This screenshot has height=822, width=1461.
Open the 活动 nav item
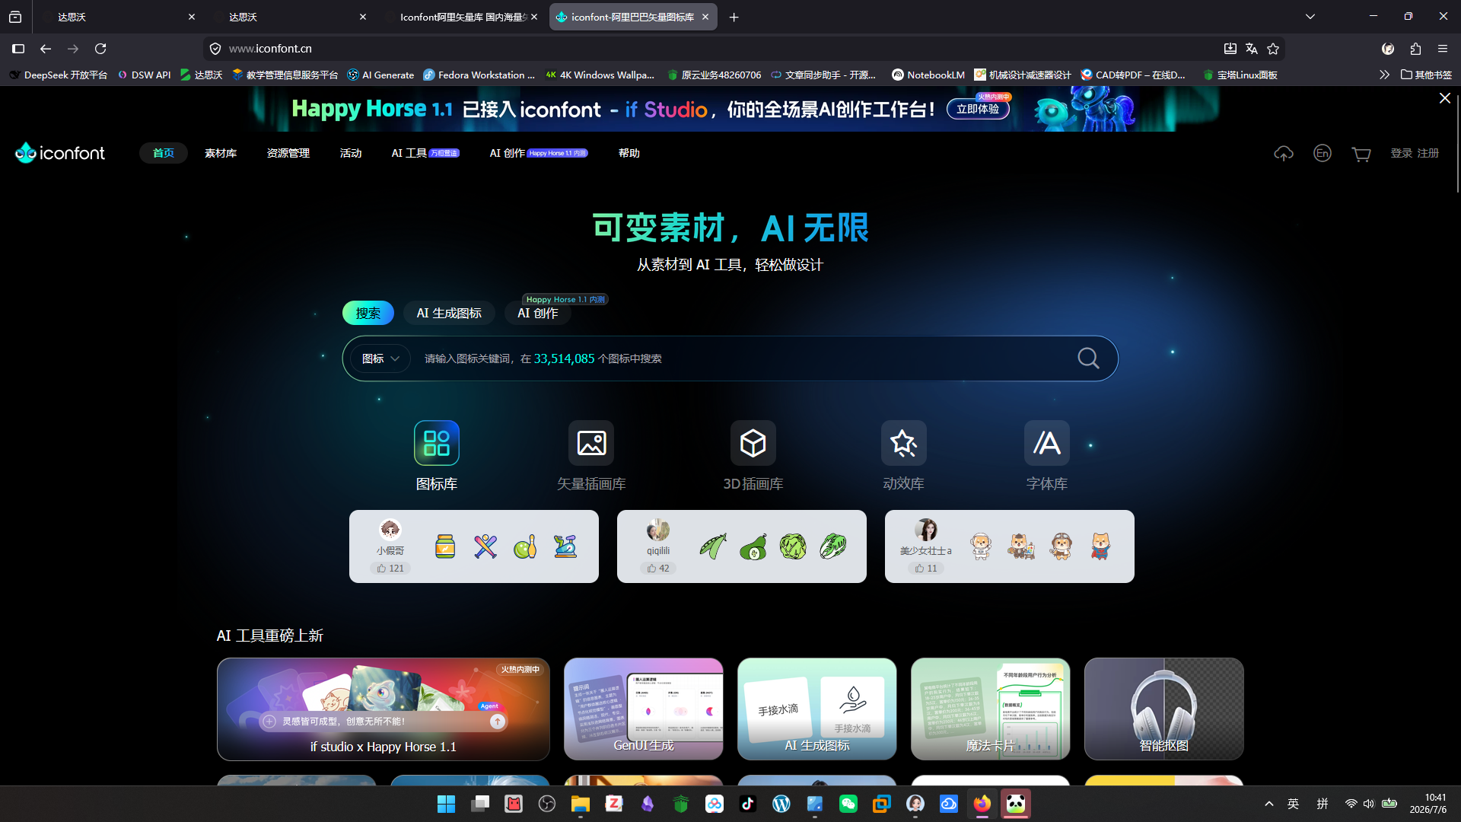[351, 153]
